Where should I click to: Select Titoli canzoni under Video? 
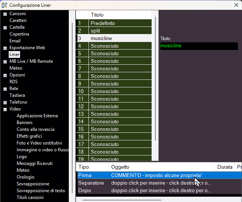click(x=30, y=197)
